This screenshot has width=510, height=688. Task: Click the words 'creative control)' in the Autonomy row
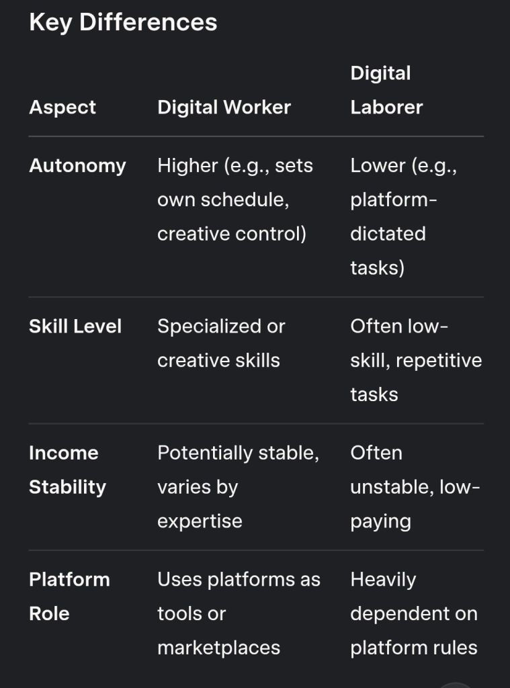tap(231, 234)
